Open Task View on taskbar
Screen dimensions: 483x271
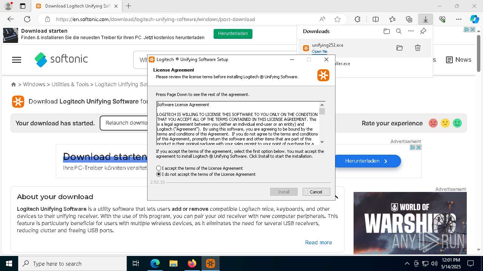136,263
